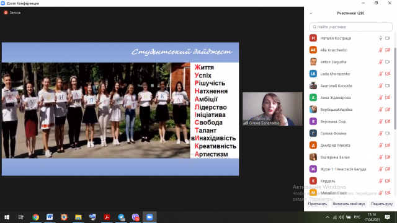Collapse the Участники panel chevron
397x223 pixels.
tap(311, 14)
